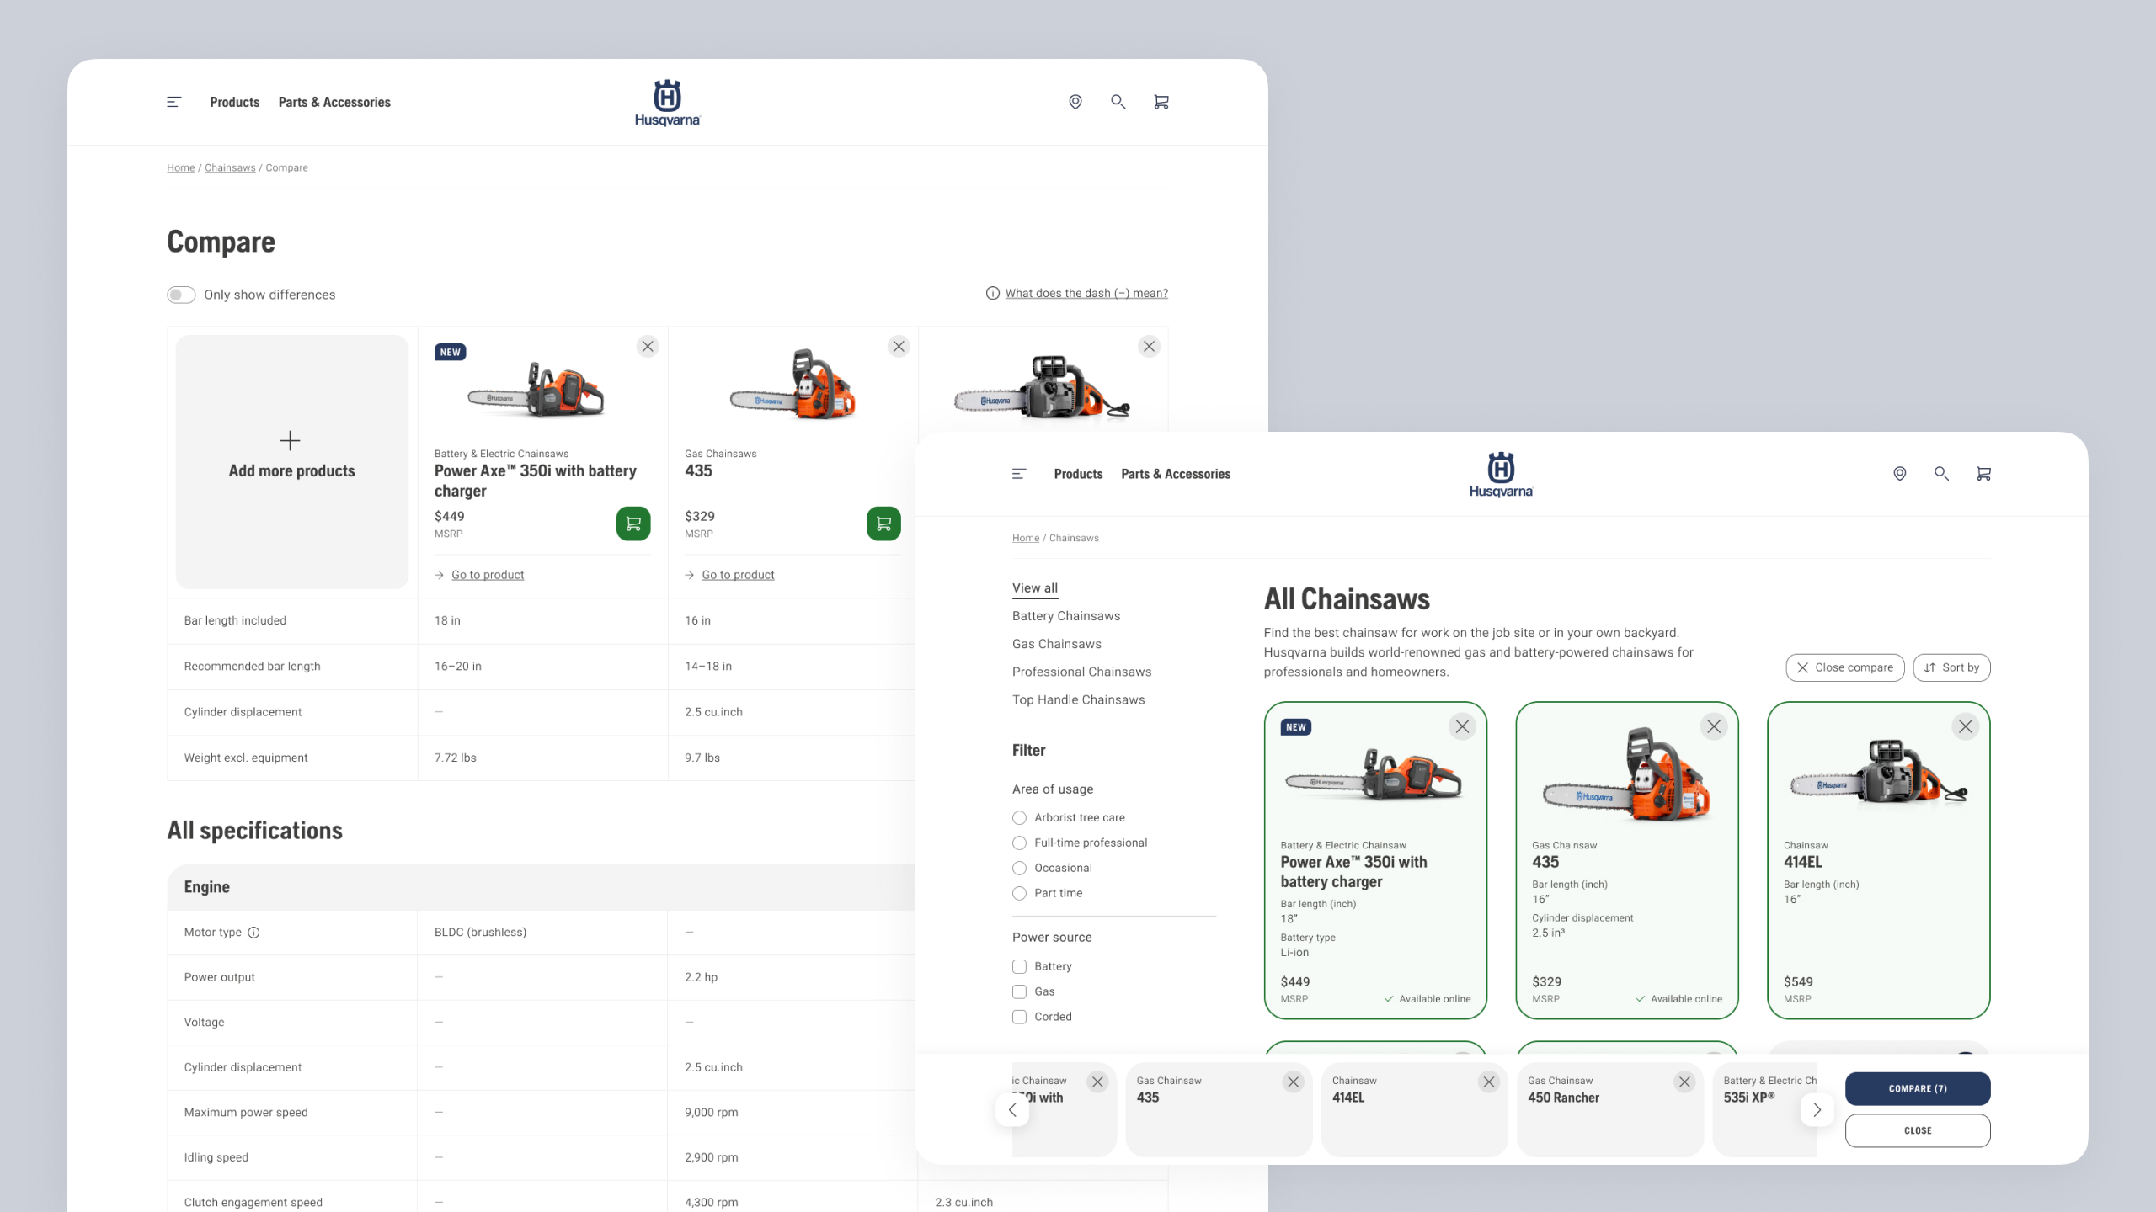
Task: Open Parts & Accessories in Chainsaws window
Action: coord(1176,474)
